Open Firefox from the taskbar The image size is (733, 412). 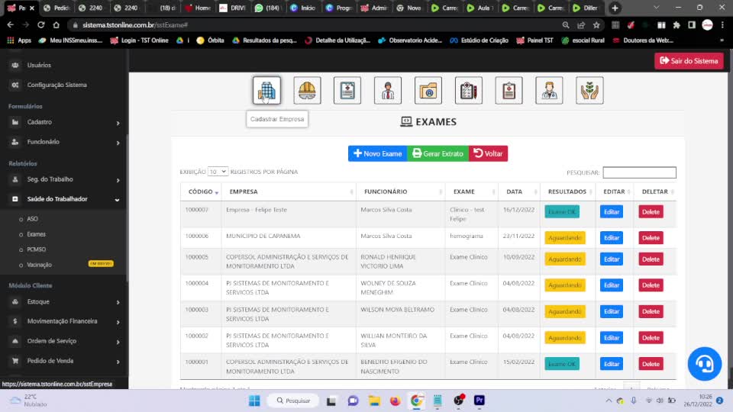click(395, 401)
